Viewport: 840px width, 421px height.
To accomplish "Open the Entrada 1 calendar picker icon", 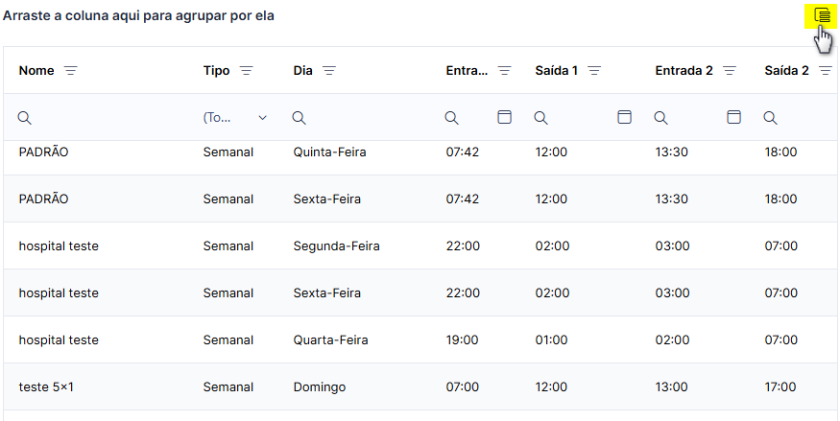I will (504, 117).
